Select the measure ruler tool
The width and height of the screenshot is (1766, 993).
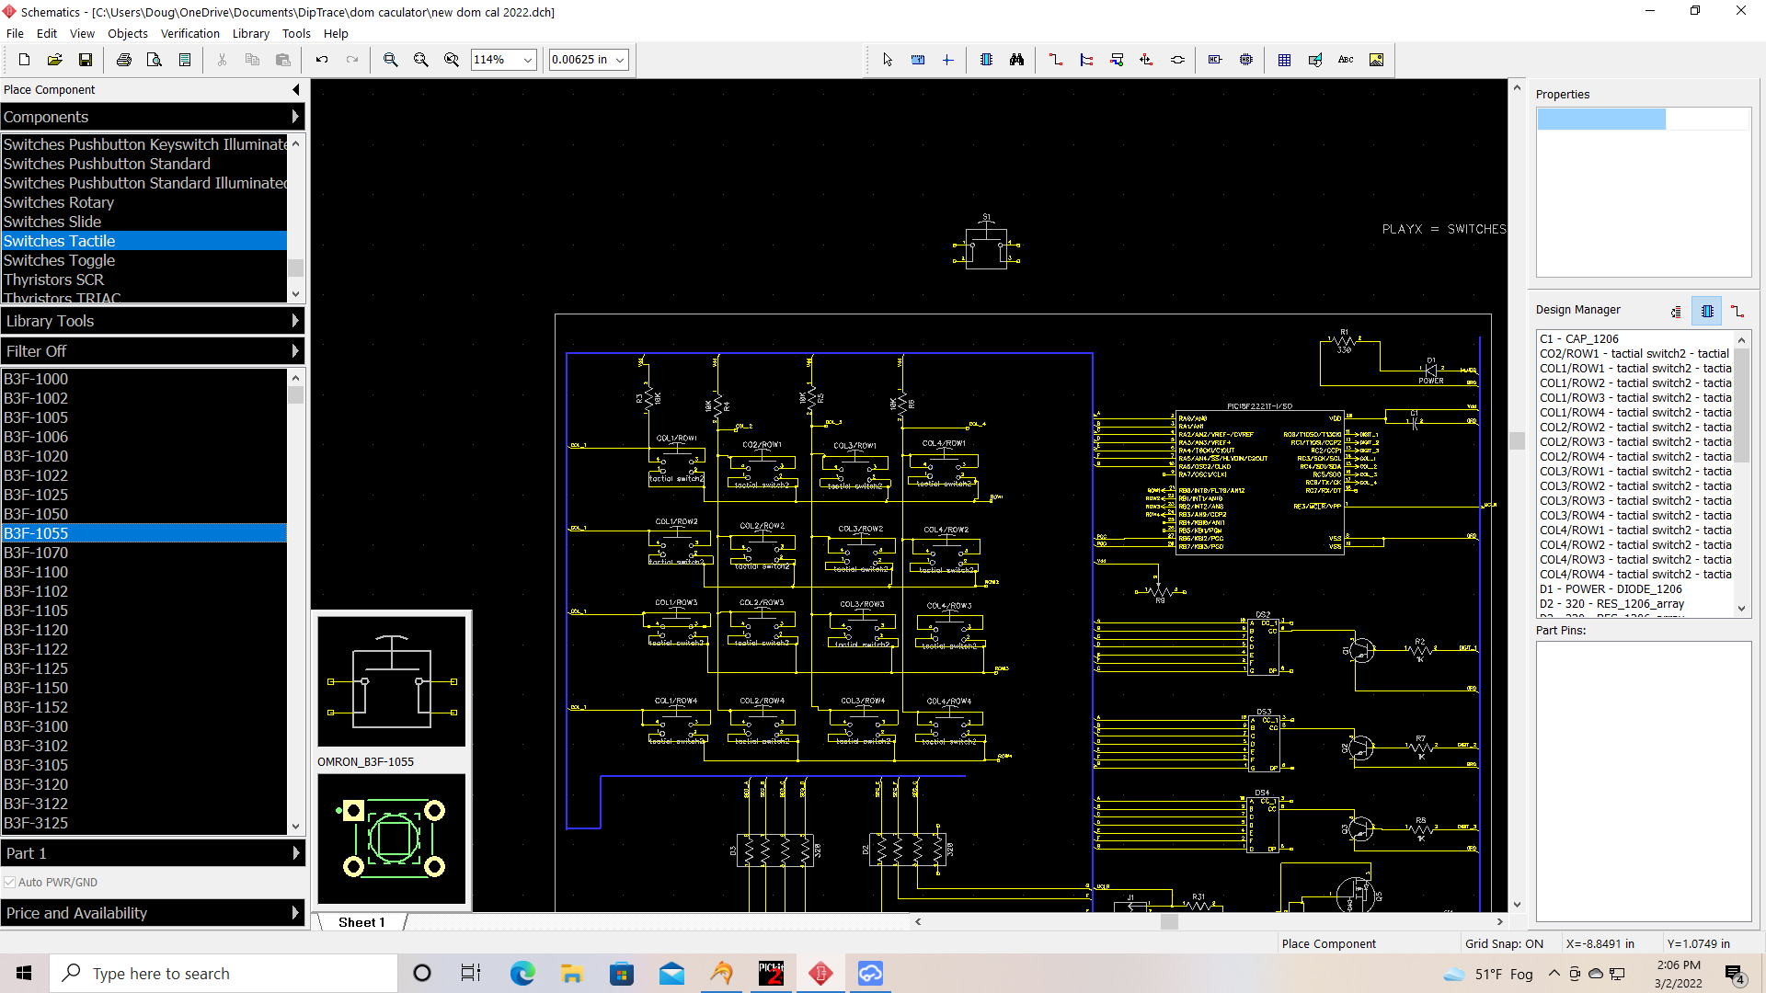(x=918, y=60)
